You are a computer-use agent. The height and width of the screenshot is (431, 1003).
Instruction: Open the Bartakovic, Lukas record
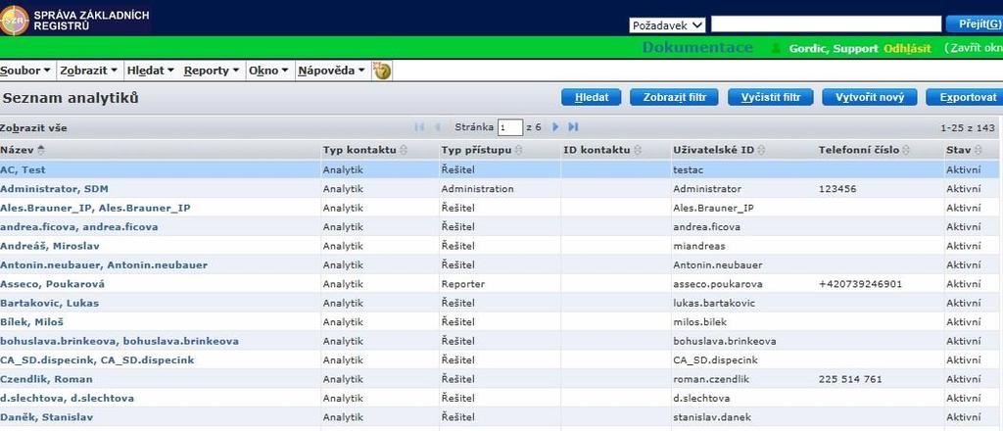click(x=49, y=303)
